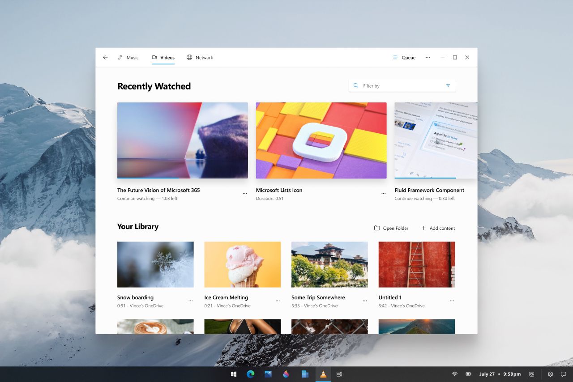
Task: Click the Filter by search field
Action: coord(402,85)
